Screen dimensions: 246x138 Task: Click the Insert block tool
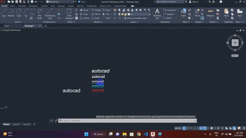[x=183, y=13]
